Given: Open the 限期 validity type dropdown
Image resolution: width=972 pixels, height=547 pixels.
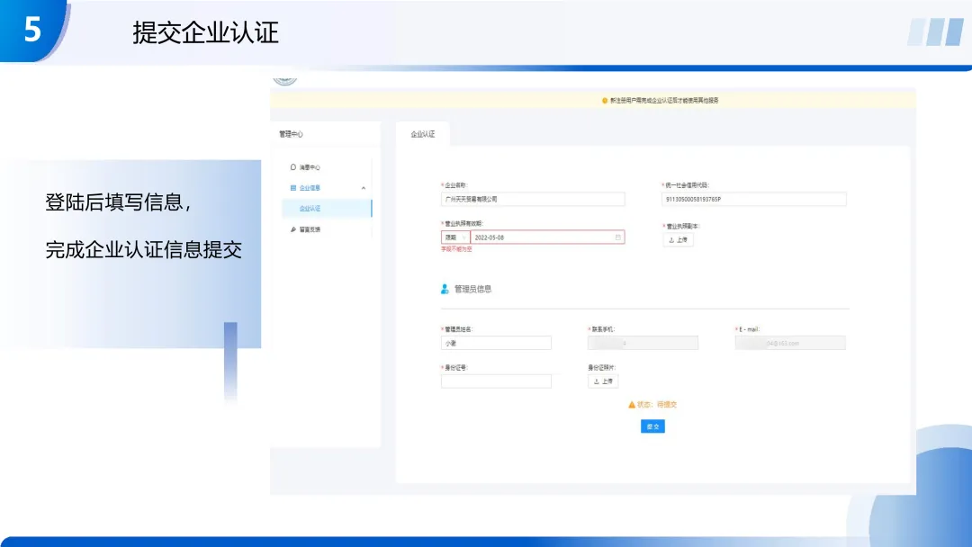Looking at the screenshot, I should [455, 238].
